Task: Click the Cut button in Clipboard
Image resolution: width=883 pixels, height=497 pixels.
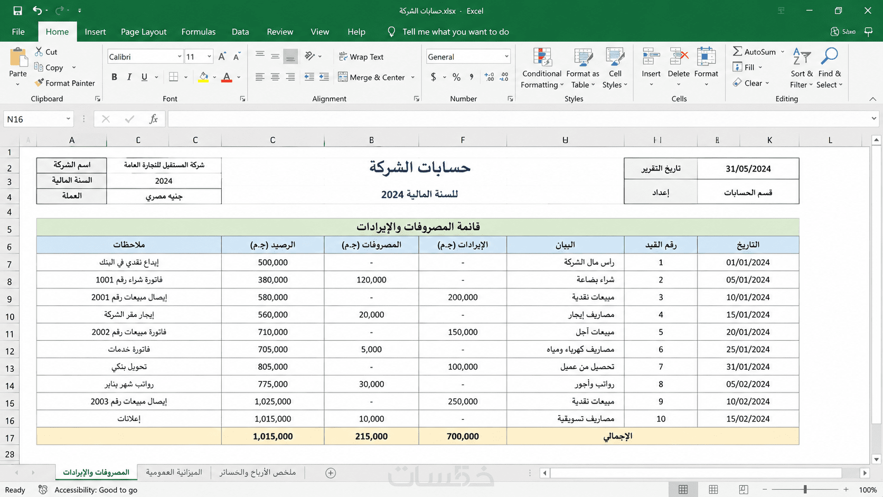Action: tap(46, 52)
